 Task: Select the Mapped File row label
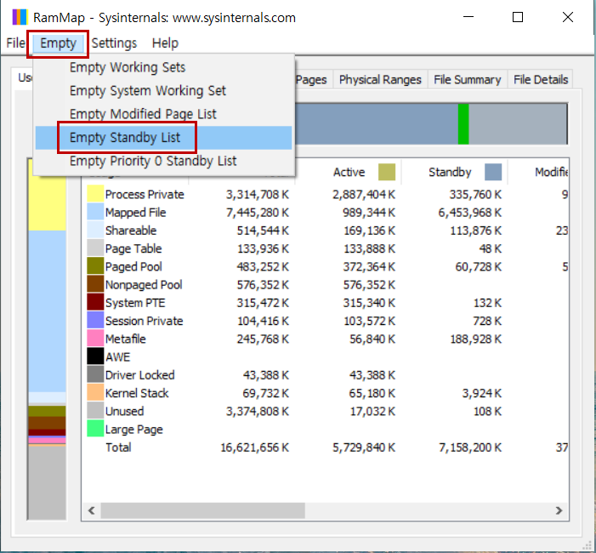click(x=136, y=212)
